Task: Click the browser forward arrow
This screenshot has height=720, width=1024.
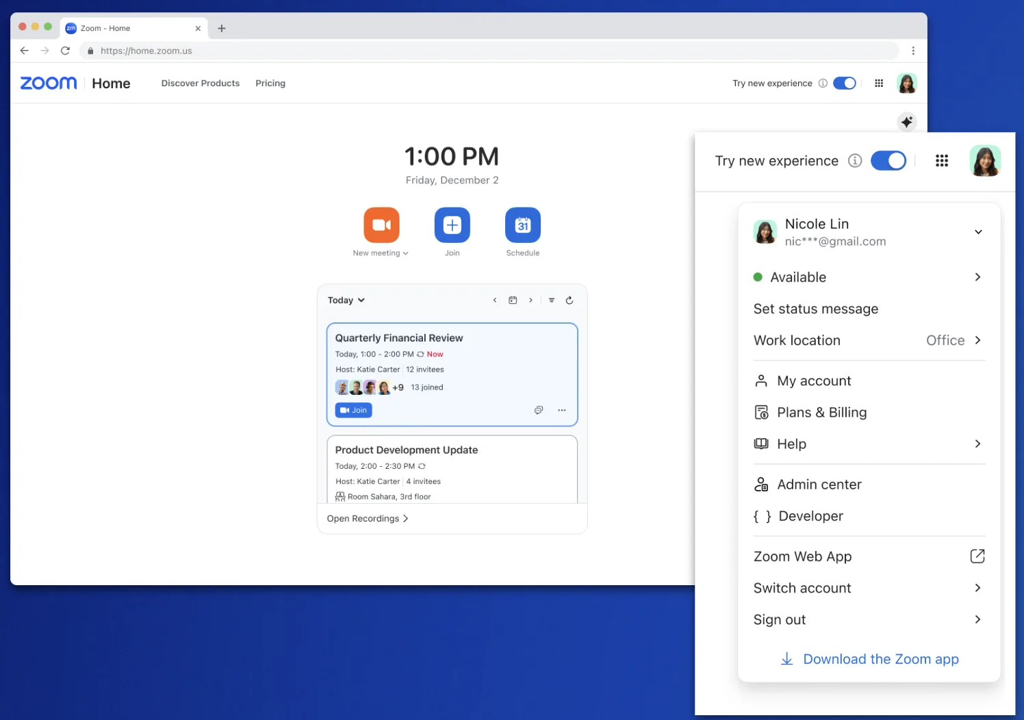Action: coord(45,51)
